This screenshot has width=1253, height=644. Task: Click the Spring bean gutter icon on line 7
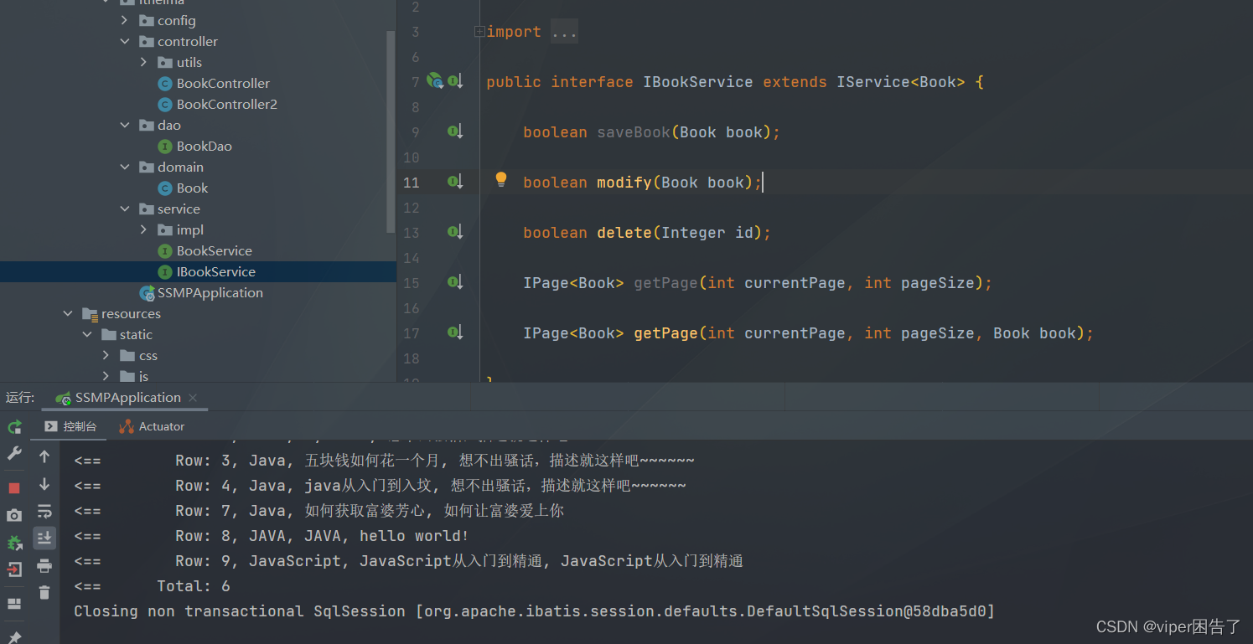click(434, 80)
